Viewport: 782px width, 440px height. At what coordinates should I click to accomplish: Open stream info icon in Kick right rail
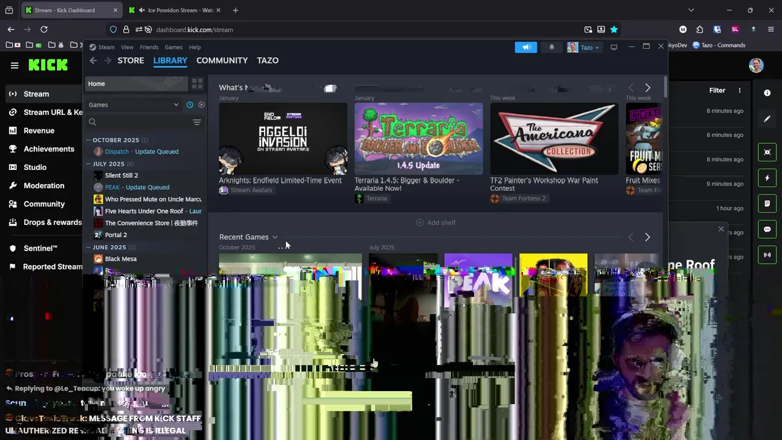[767, 93]
